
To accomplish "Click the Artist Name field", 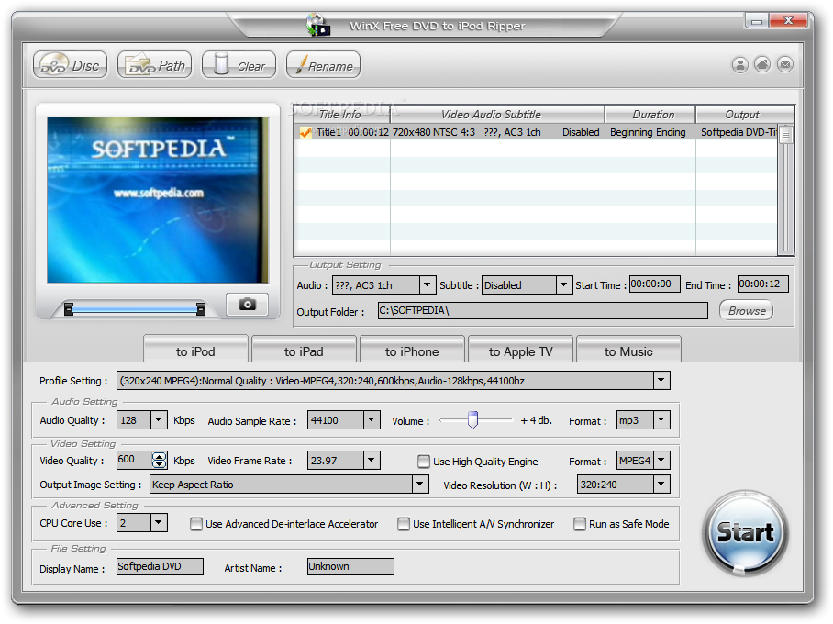I will click(x=350, y=566).
